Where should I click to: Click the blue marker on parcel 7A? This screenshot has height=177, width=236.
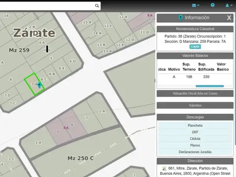39,86
